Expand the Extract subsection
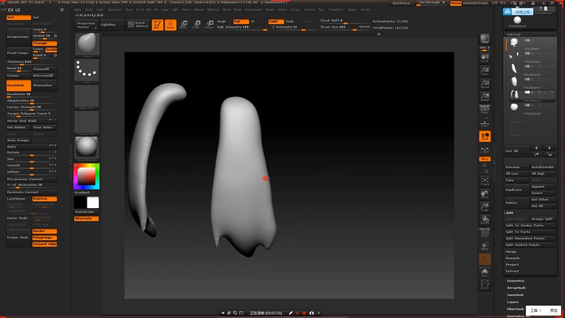 [x=512, y=271]
